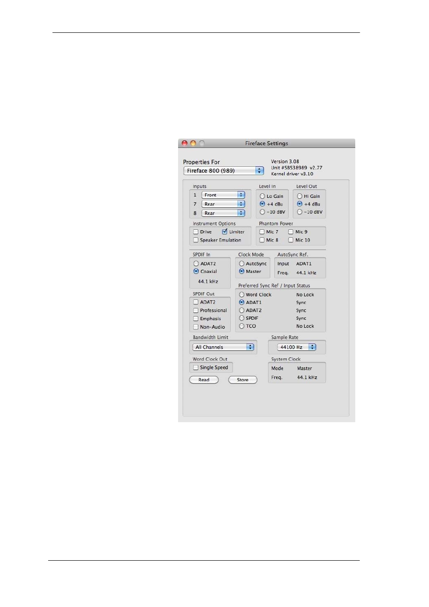Enable Professional SPDIF Out format
429x607 pixels.
(196, 311)
